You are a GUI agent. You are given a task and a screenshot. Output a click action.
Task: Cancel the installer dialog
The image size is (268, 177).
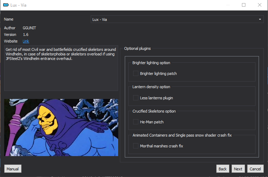(x=255, y=169)
